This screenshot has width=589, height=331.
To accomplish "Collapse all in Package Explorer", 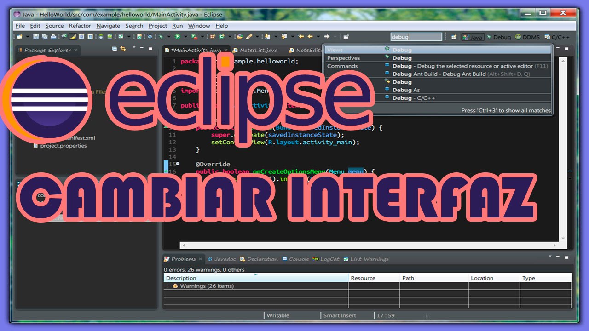I will pos(115,48).
